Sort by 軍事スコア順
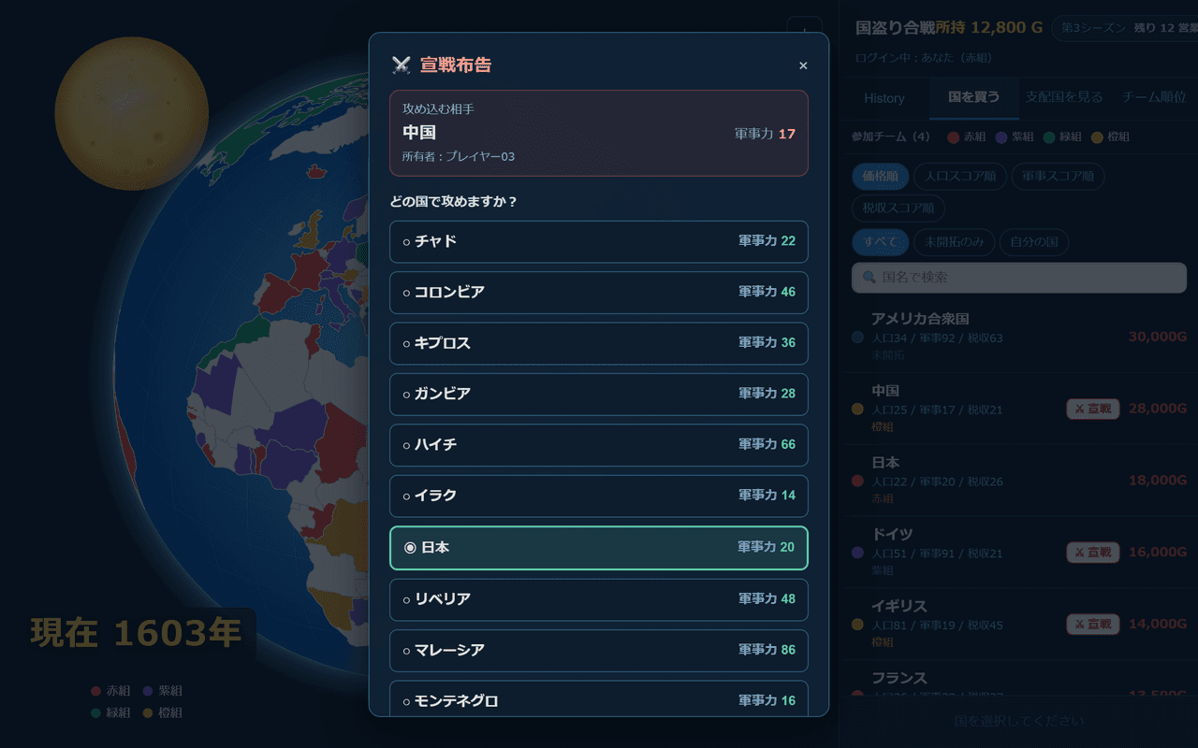Screen dimensions: 1198x748 coord(1059,176)
